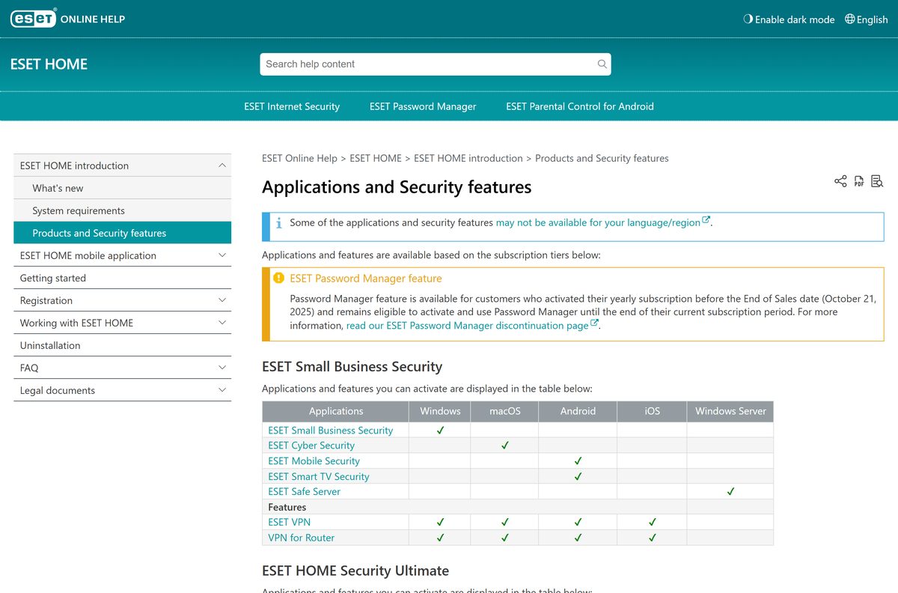Viewport: 898px width, 593px height.
Task: Open VPN for Router link
Action: [302, 538]
